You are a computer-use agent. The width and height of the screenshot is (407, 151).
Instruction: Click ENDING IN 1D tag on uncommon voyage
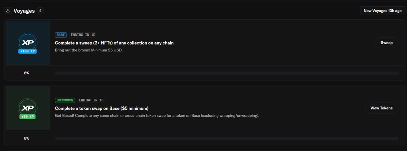tap(92, 100)
